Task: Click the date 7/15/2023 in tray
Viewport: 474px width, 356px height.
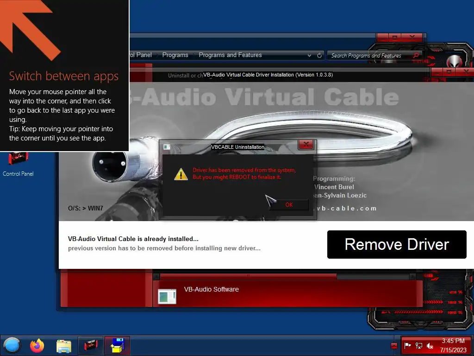Action: (x=453, y=350)
